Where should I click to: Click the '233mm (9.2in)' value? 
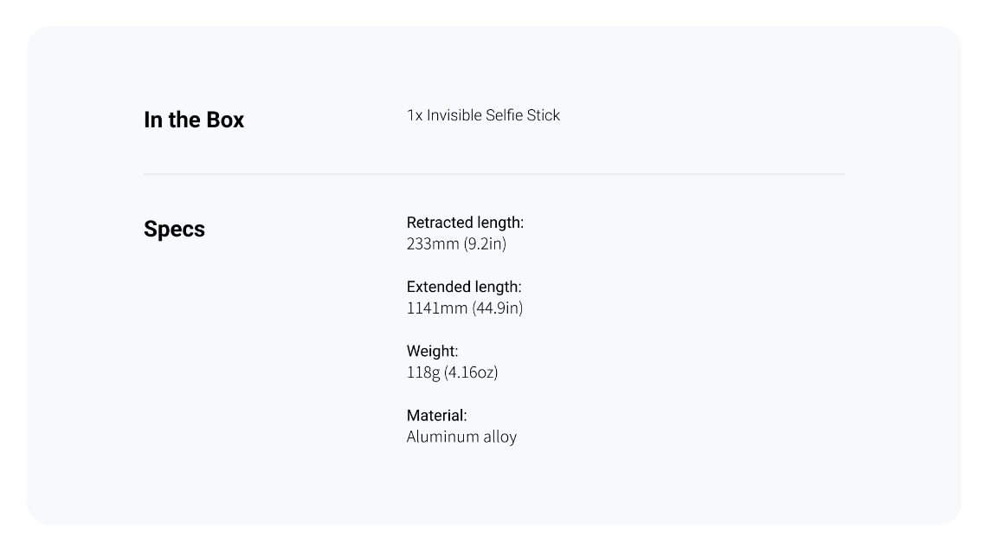coord(456,243)
